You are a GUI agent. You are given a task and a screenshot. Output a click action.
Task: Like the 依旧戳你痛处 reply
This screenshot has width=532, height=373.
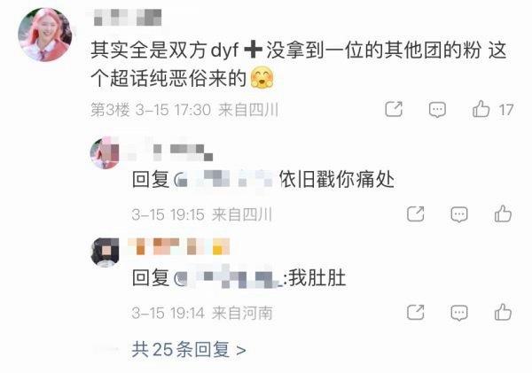(503, 214)
